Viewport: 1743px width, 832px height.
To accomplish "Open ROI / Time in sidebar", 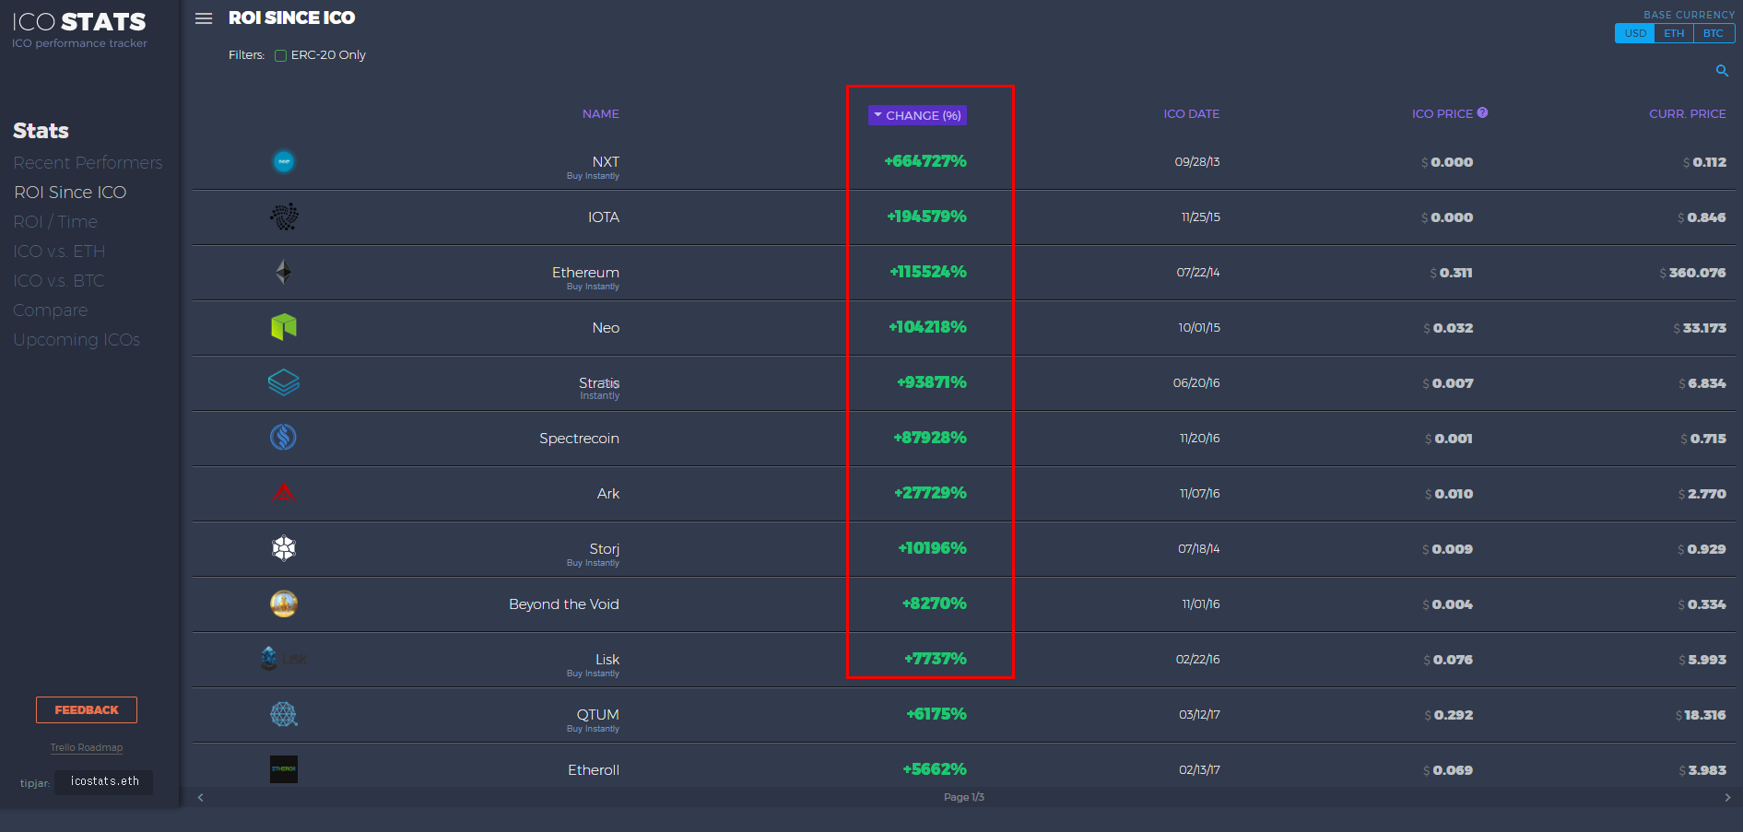I will [55, 222].
